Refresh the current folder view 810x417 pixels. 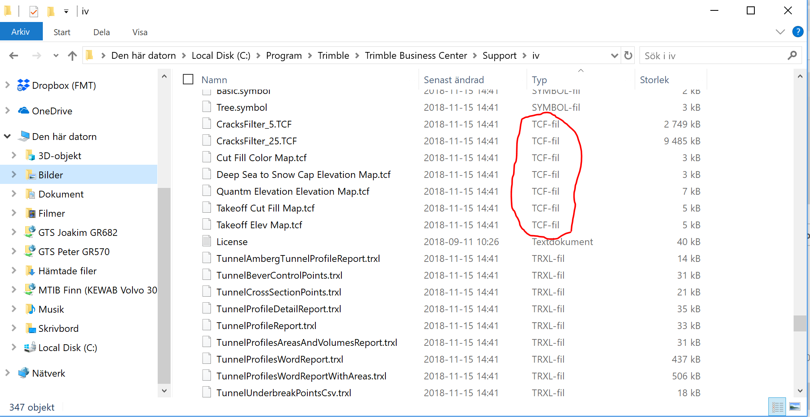(x=628, y=55)
